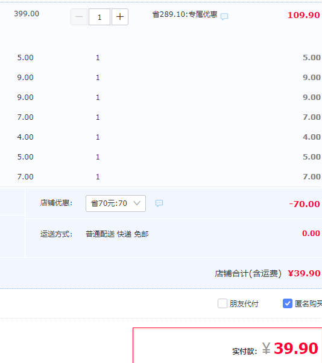The image size is (322, 363).
Task: Click the -70.00 discount amount
Action: click(x=305, y=204)
